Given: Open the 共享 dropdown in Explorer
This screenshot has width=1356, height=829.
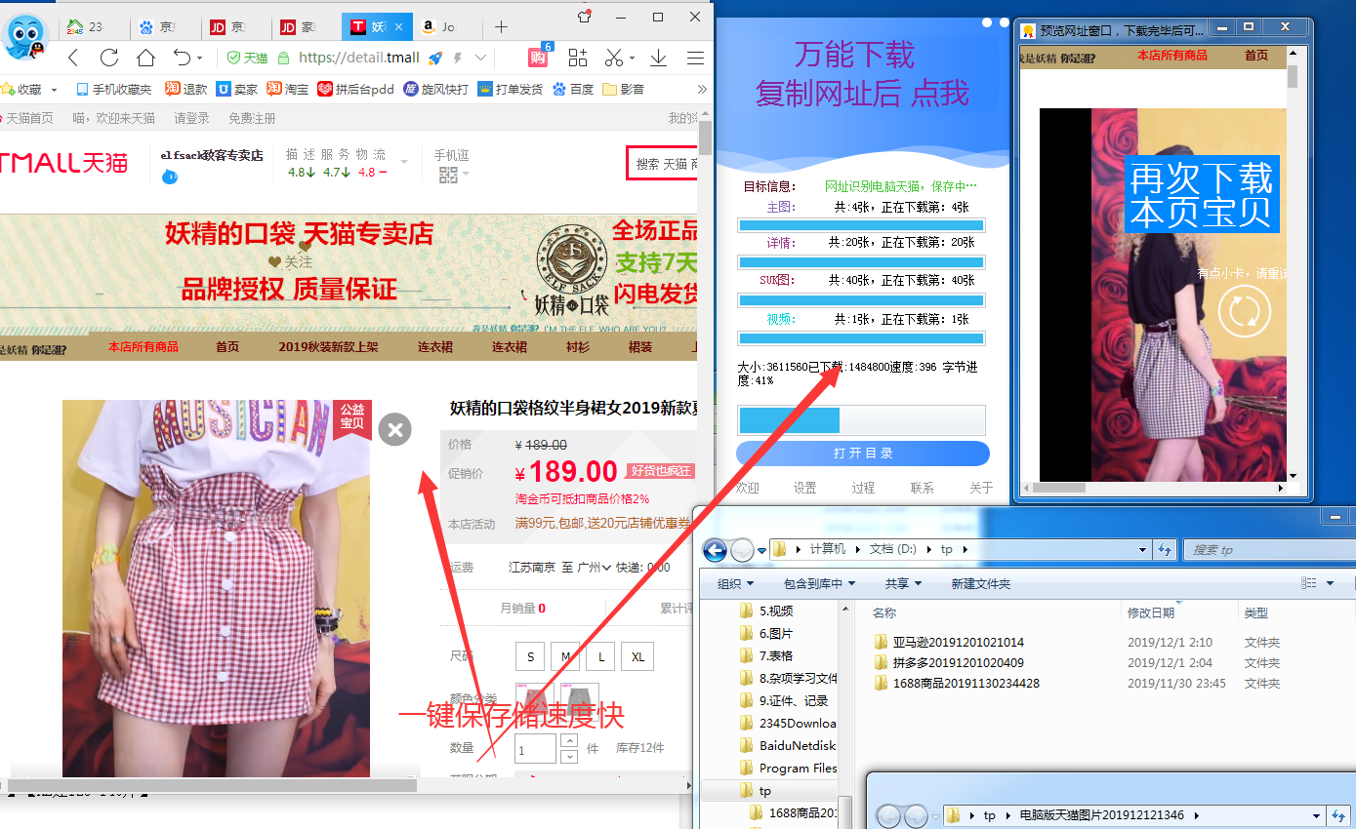Looking at the screenshot, I should 903,583.
